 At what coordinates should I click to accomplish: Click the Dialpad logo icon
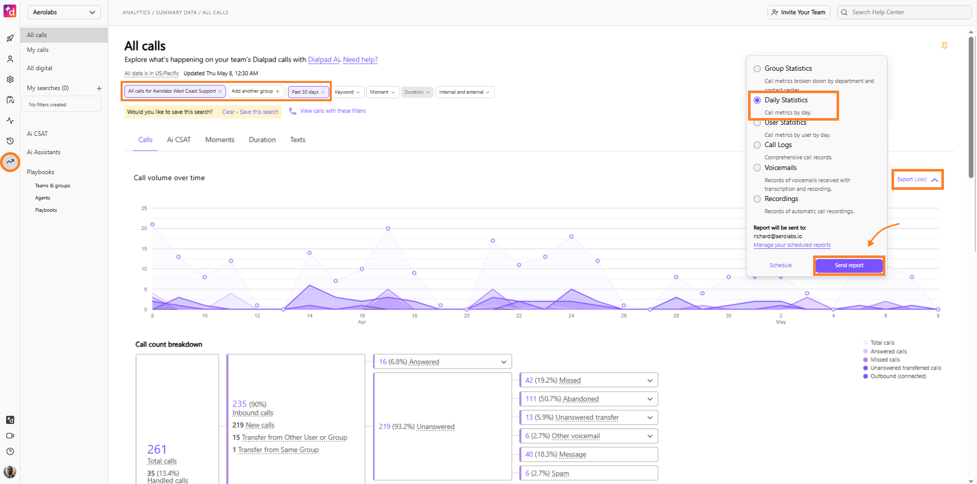point(10,11)
